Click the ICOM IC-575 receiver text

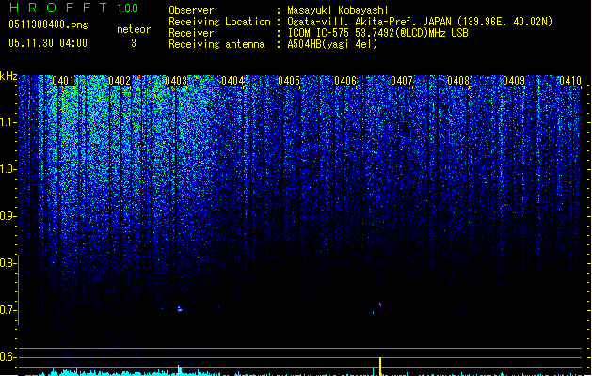point(377,33)
